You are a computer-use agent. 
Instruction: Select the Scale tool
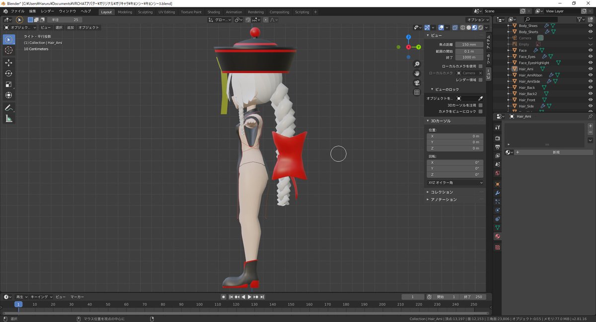point(9,84)
